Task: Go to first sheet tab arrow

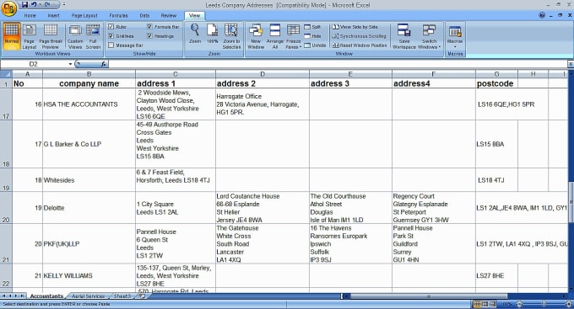Action: point(4,296)
